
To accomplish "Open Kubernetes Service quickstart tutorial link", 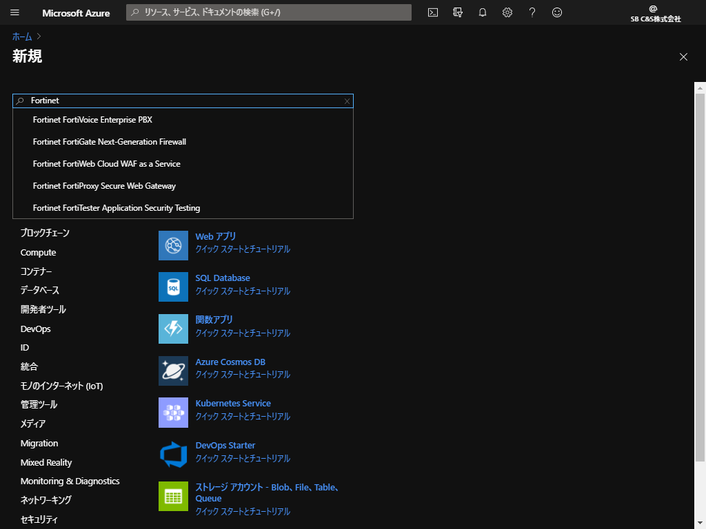I will click(243, 416).
